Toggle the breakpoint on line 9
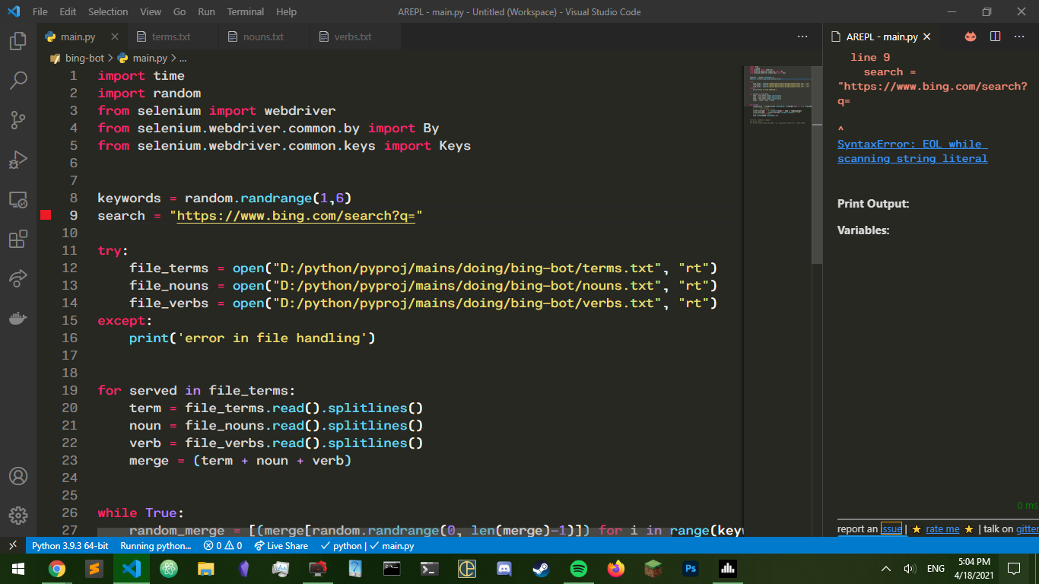Screen dimensions: 1039x584 coord(46,215)
